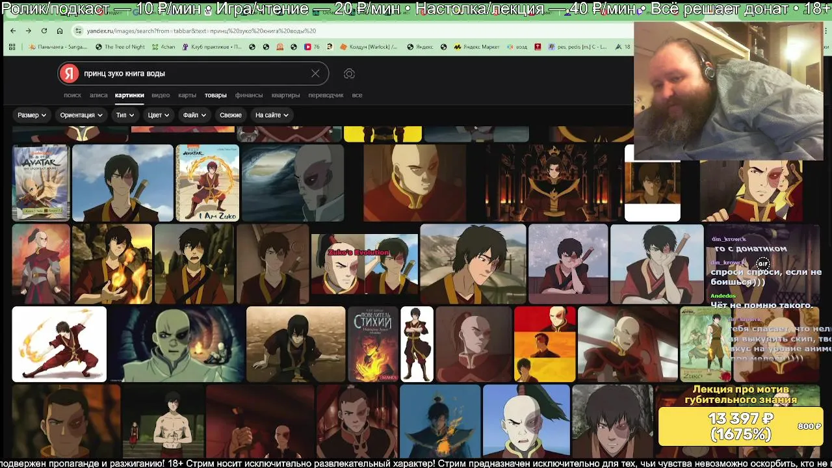
Task: Open the Яндекс Маркет bookmark
Action: point(476,47)
